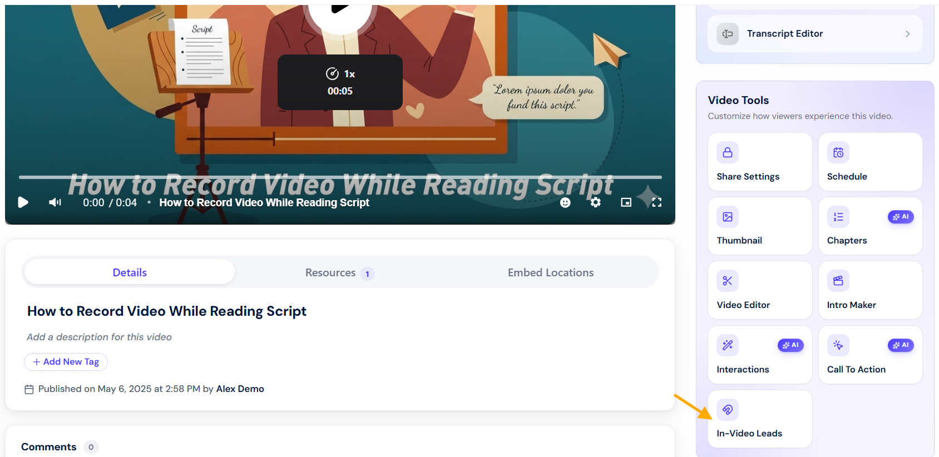Open the Call To Action tool
This screenshot has width=939, height=457.
pos(871,355)
